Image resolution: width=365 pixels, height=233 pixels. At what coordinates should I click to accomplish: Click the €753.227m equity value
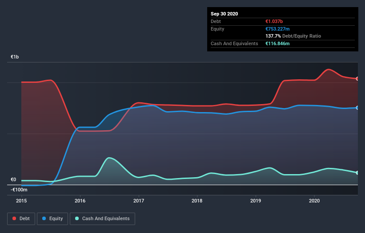[277, 29]
